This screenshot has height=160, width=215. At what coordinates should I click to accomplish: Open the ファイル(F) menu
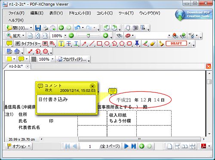pyautogui.click(x=16, y=13)
